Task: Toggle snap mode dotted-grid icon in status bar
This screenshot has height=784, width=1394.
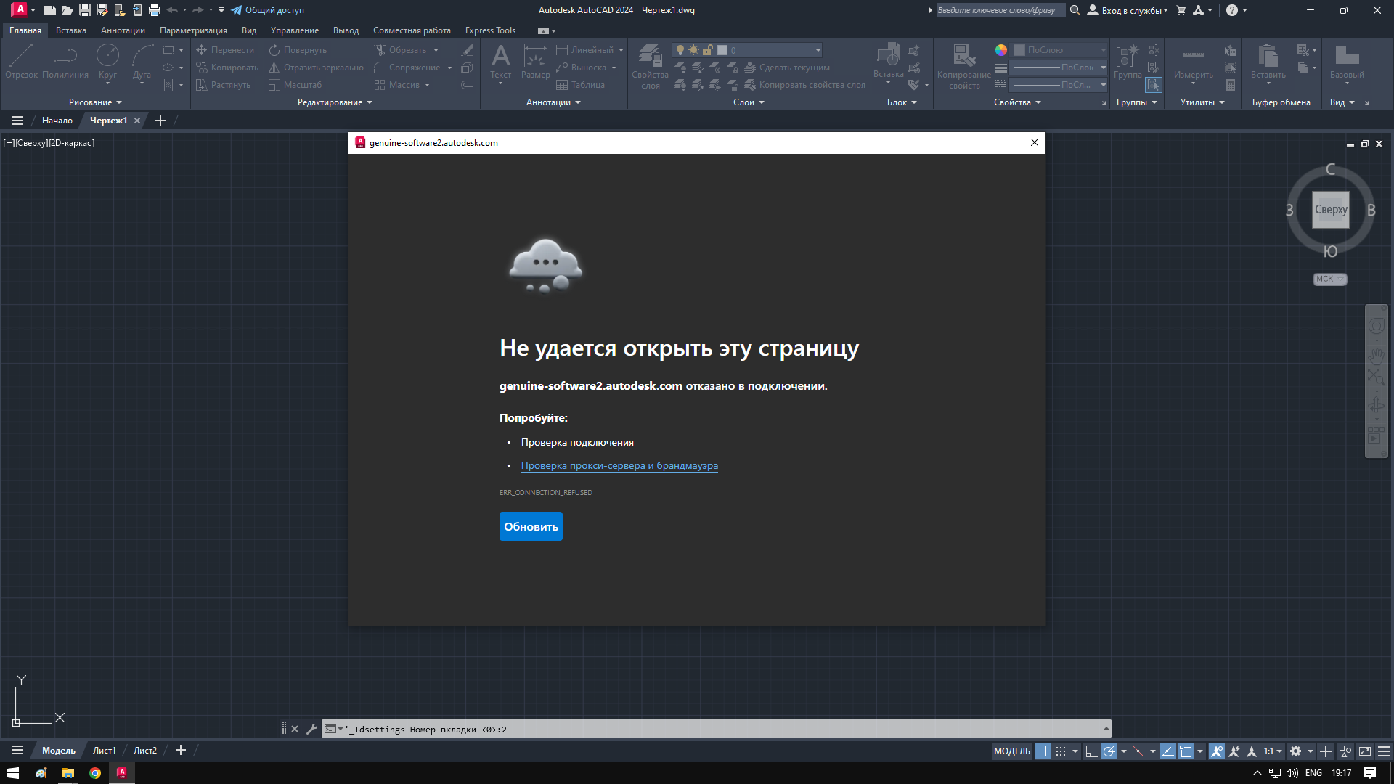Action: (x=1061, y=751)
